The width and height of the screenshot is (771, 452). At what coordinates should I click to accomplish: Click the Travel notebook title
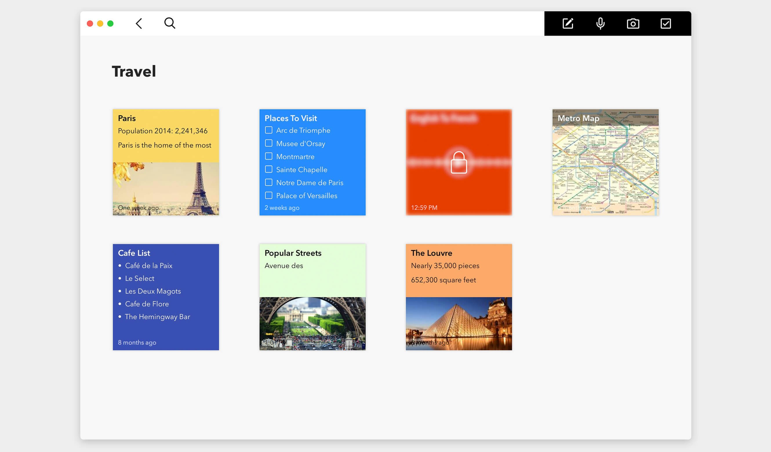coord(134,71)
